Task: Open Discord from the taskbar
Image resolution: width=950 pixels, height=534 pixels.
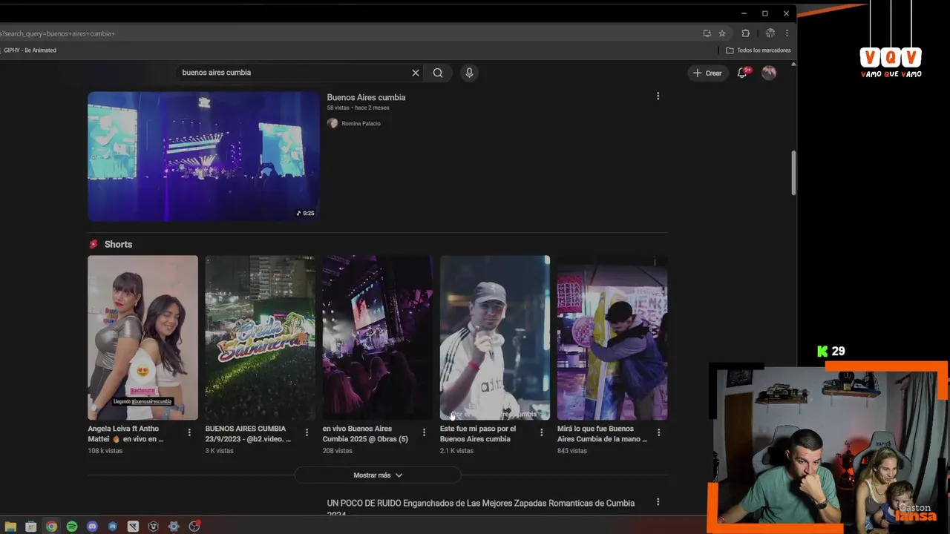Action: coord(92,527)
